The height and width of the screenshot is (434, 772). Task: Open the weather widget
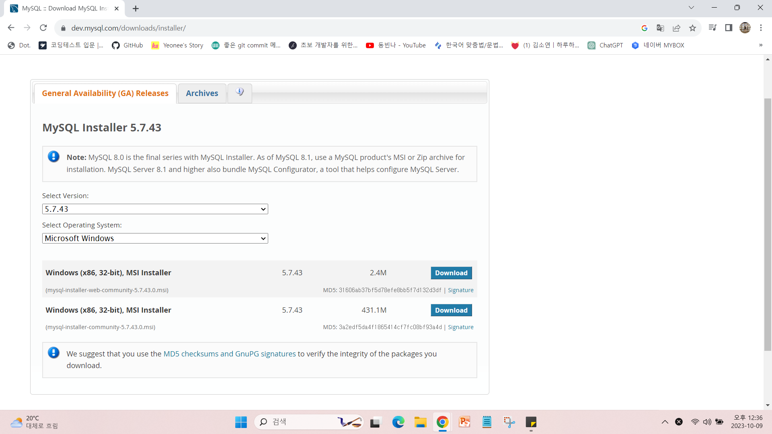(34, 422)
